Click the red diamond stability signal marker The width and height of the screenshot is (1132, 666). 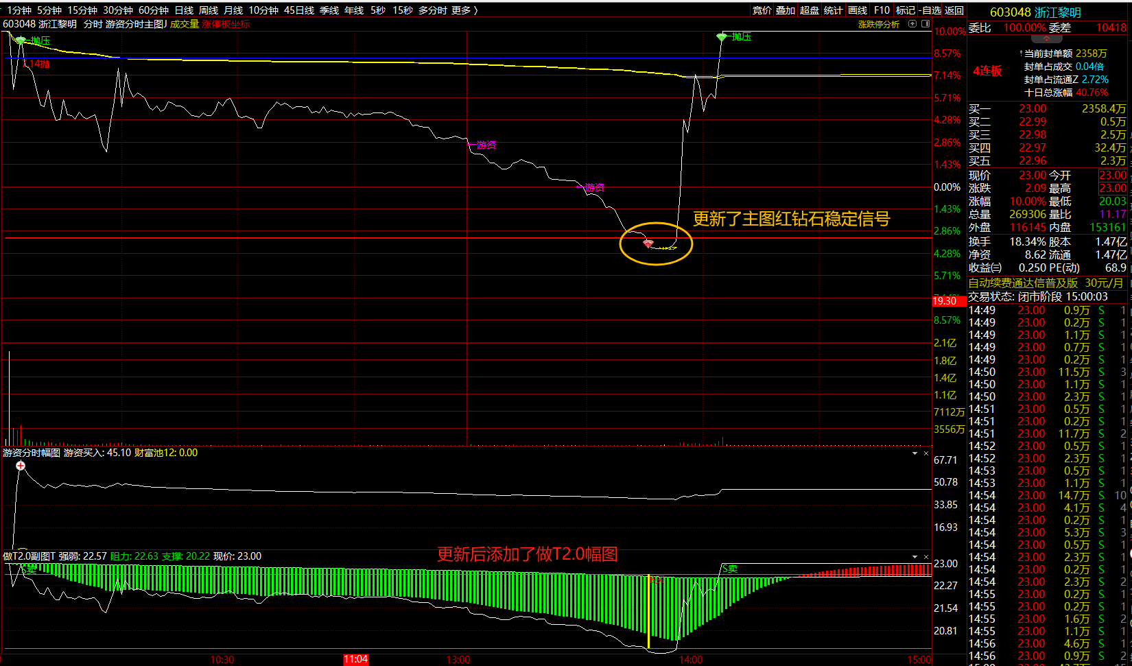[648, 243]
